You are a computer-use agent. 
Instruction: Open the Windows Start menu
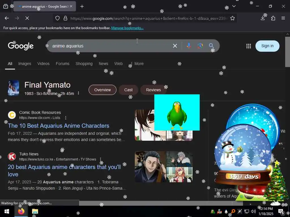[x=7, y=211]
